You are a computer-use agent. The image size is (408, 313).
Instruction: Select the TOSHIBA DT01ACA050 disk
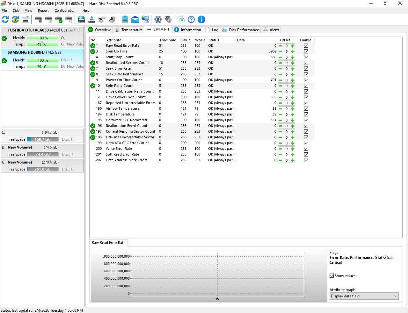[x=42, y=37]
